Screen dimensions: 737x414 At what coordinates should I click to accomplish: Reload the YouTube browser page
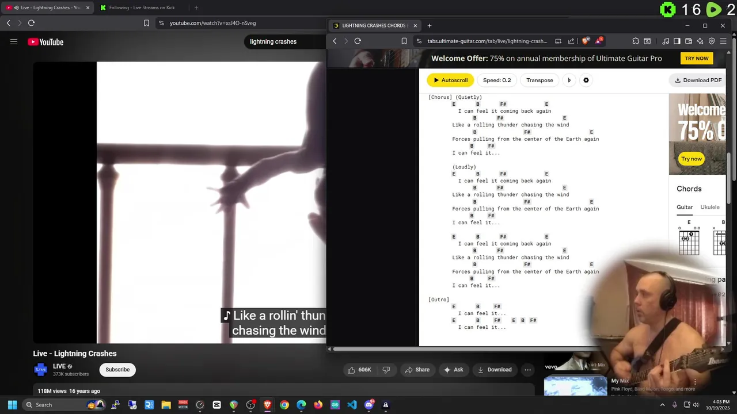coord(31,23)
